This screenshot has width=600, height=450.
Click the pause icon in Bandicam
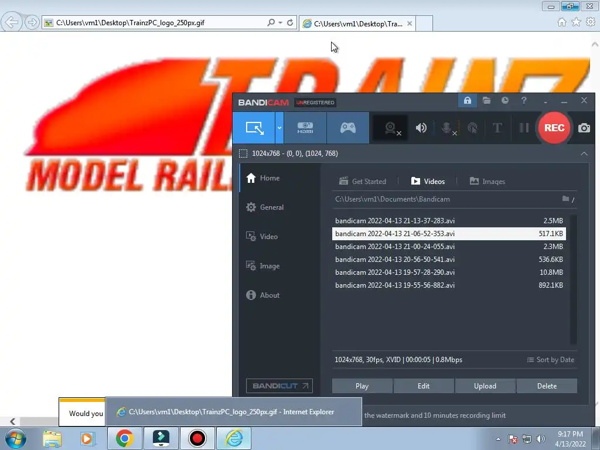pyautogui.click(x=524, y=128)
